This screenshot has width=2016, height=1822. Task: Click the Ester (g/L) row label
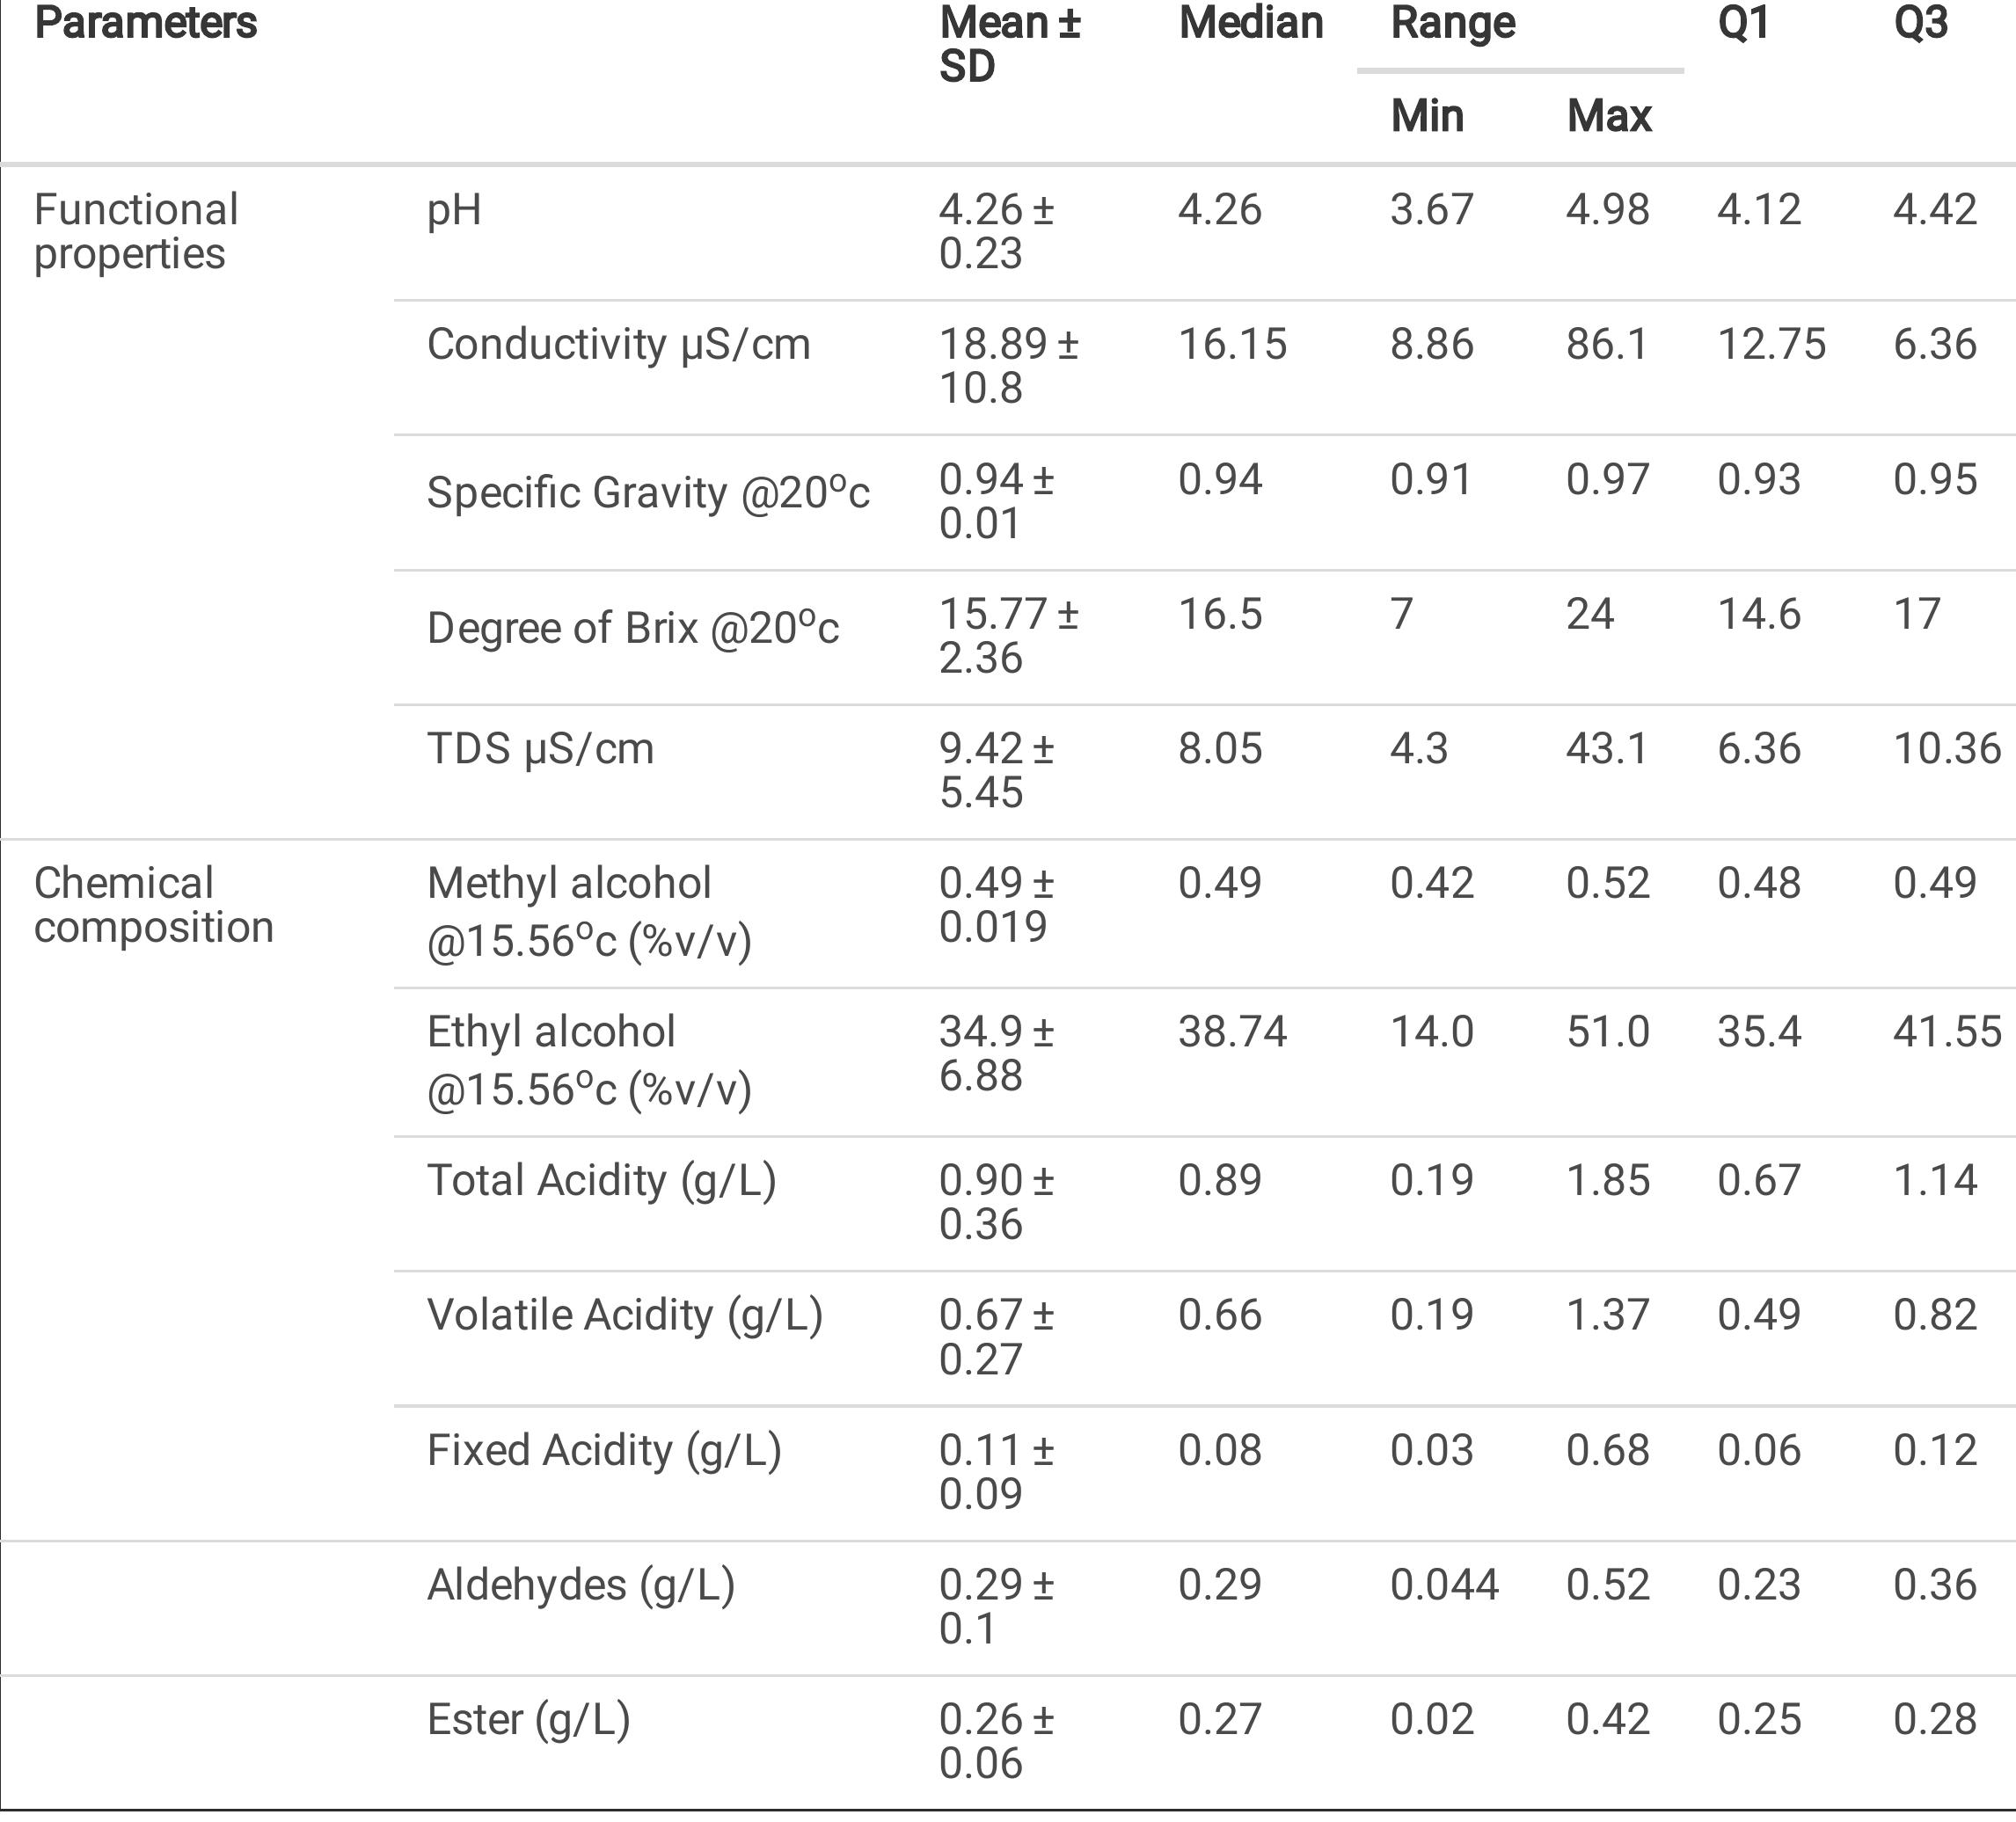click(x=528, y=1721)
